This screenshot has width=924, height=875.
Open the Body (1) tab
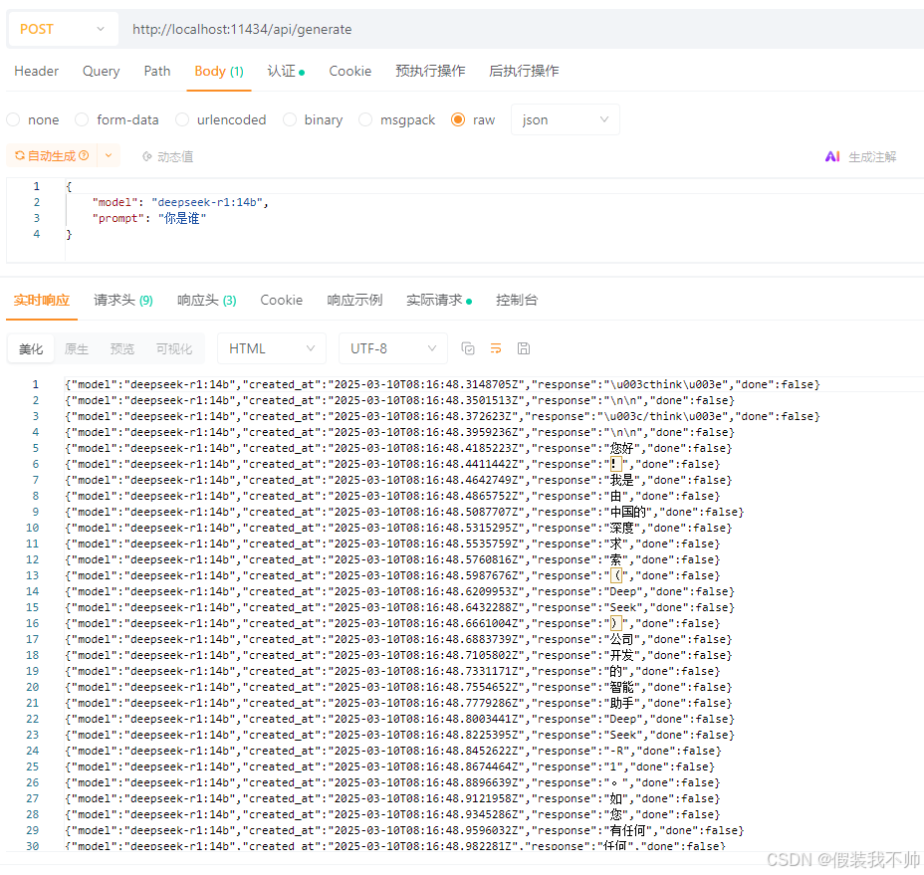219,72
